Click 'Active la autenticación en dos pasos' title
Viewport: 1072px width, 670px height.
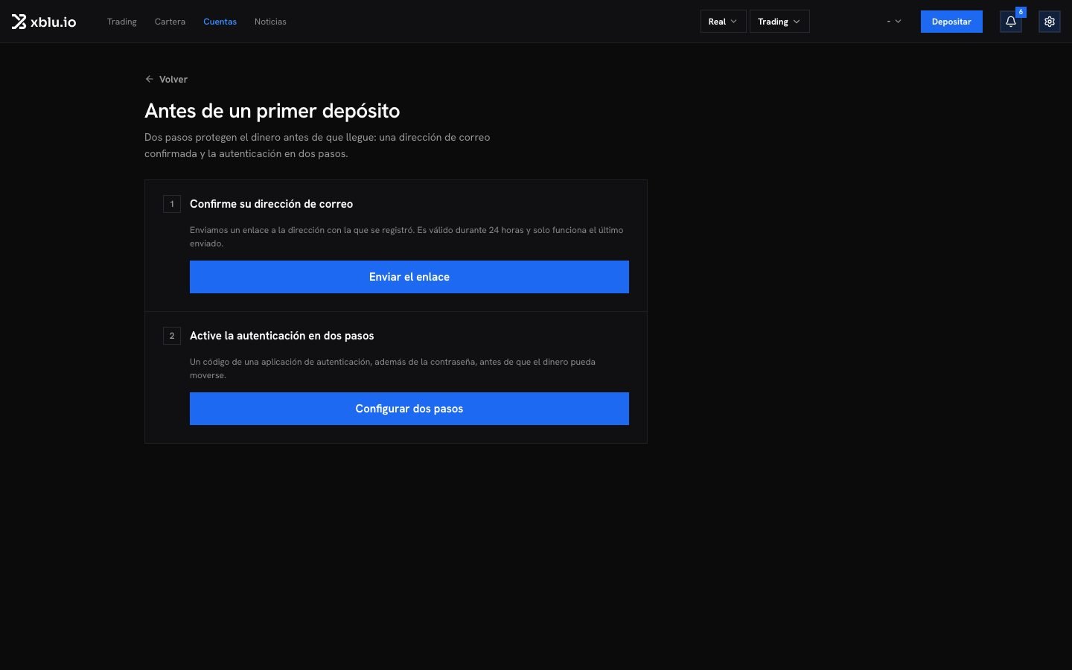[x=282, y=336]
